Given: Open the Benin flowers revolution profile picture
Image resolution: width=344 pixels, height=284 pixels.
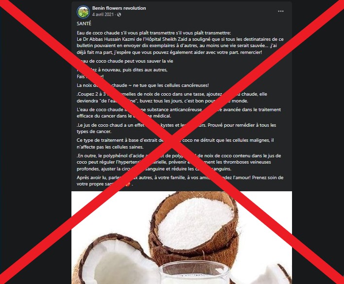Looking at the screenshot, I should [x=84, y=12].
